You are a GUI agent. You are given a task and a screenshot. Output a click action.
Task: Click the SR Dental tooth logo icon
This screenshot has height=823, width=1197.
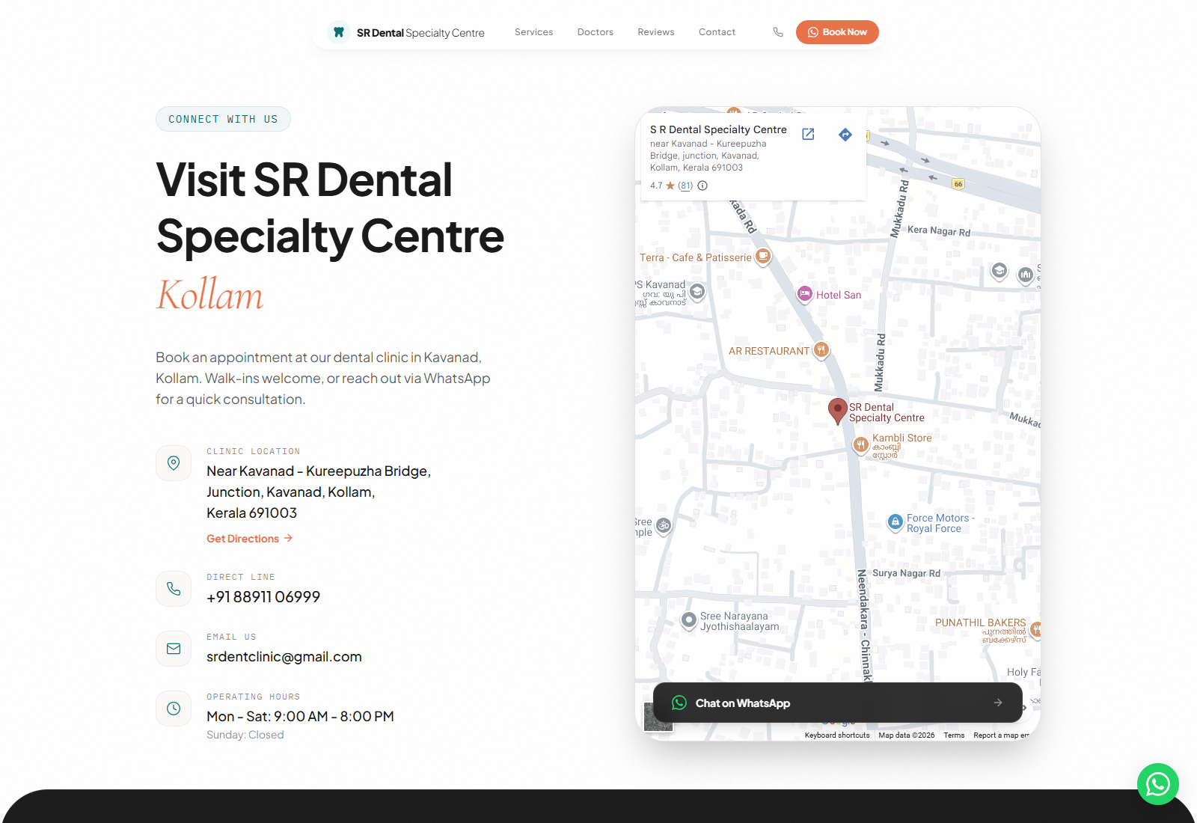pyautogui.click(x=339, y=32)
